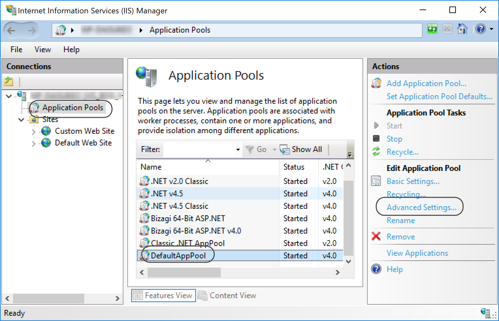This screenshot has width=499, height=321.
Task: Open the Go button dropdown arrow
Action: (274, 150)
